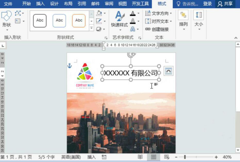Switch to the Home tab
This screenshot has width=240, height=162.
[x=26, y=3]
